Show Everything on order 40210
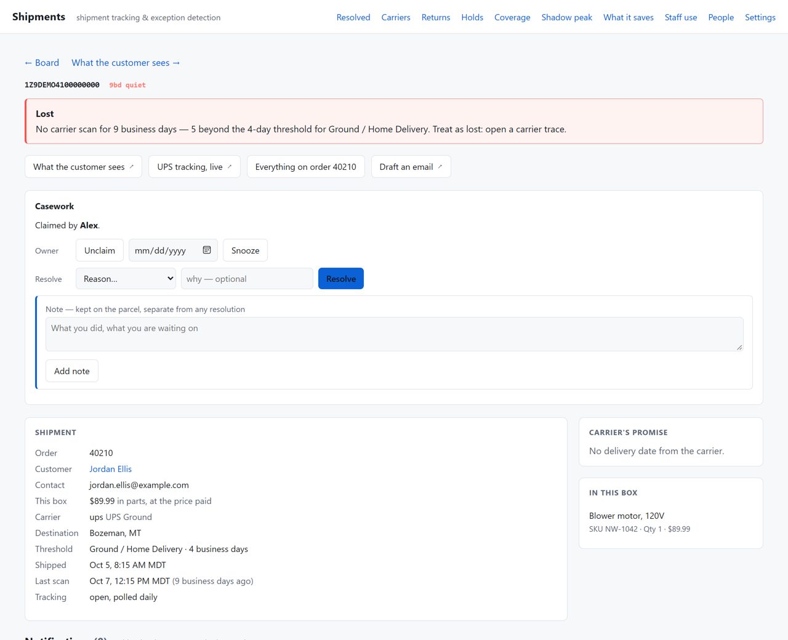The width and height of the screenshot is (788, 640). click(x=306, y=167)
